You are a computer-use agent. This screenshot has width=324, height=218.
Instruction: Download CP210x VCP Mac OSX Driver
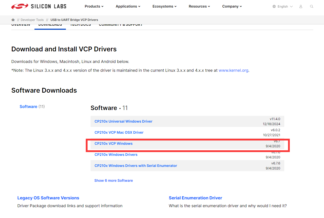point(119,132)
